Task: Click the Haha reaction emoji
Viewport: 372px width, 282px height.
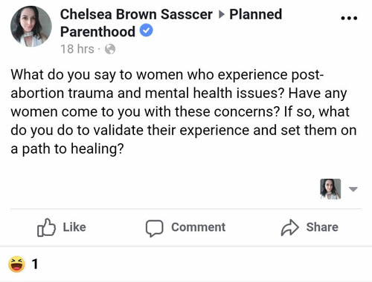Action: pyautogui.click(x=16, y=264)
